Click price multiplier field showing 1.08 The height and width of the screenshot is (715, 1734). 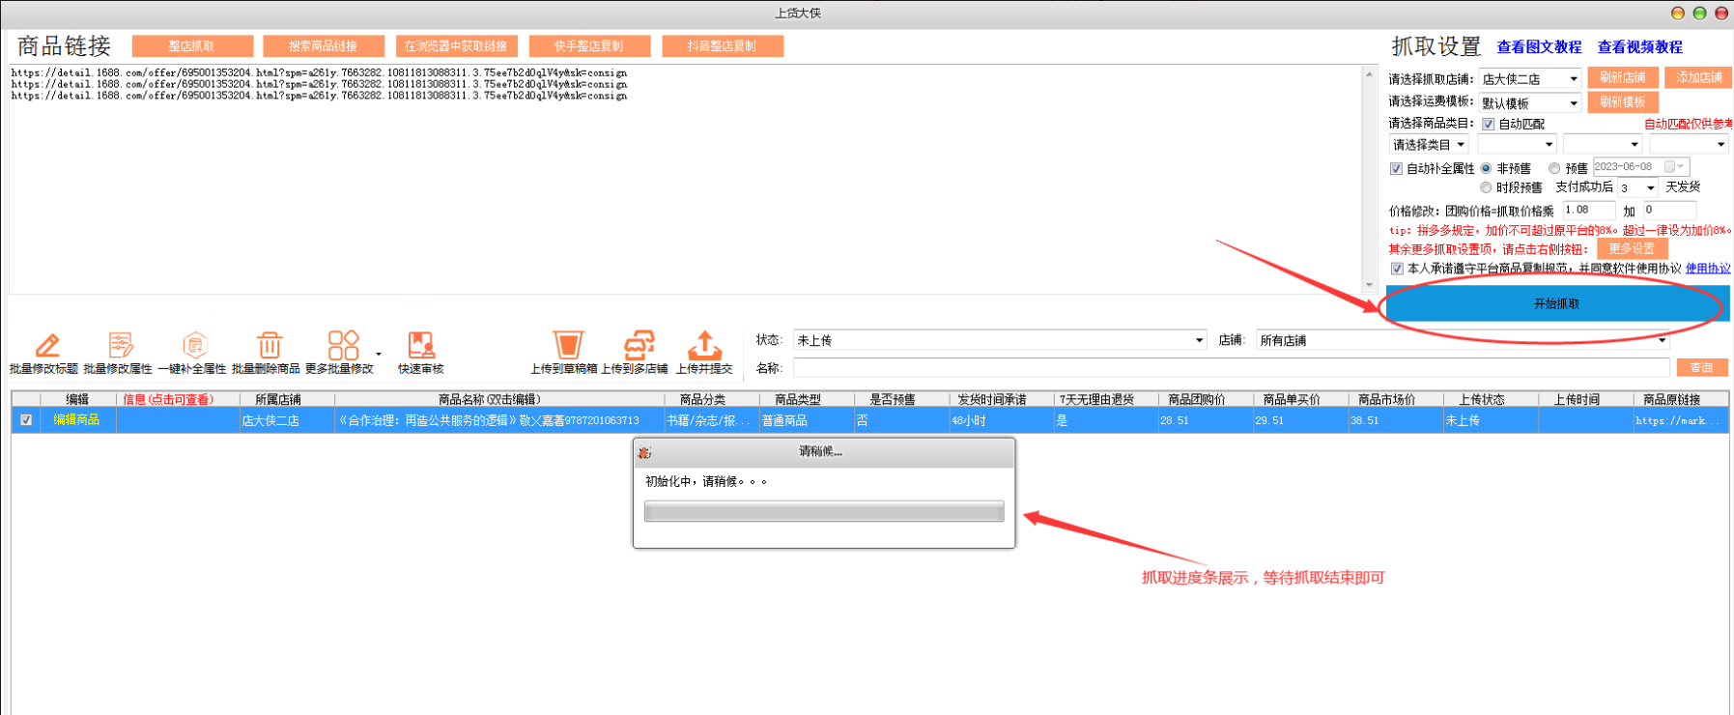1589,210
